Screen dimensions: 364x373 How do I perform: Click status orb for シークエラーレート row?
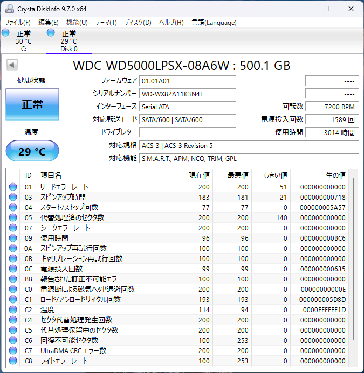point(13,228)
